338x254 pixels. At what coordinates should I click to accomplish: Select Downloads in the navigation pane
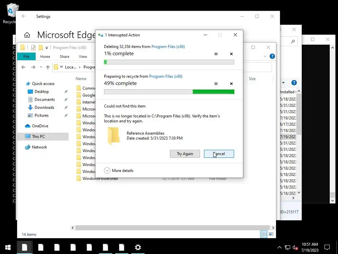pos(44,107)
